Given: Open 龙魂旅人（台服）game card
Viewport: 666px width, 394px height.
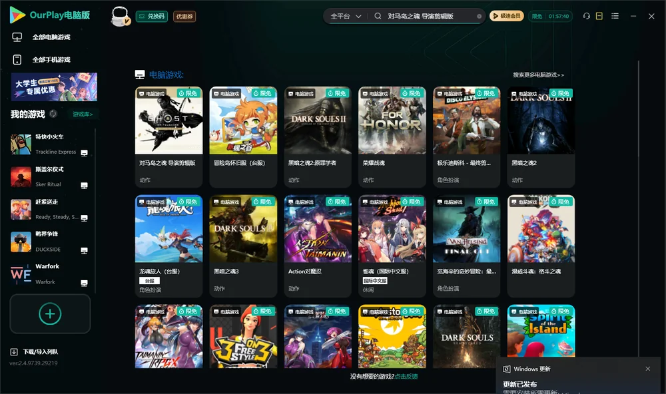Looking at the screenshot, I should [x=168, y=246].
